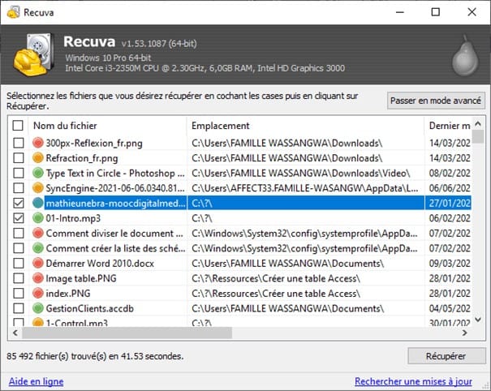Check the box for index.PNG
Viewport: 491px width, 391px height.
pos(19,293)
